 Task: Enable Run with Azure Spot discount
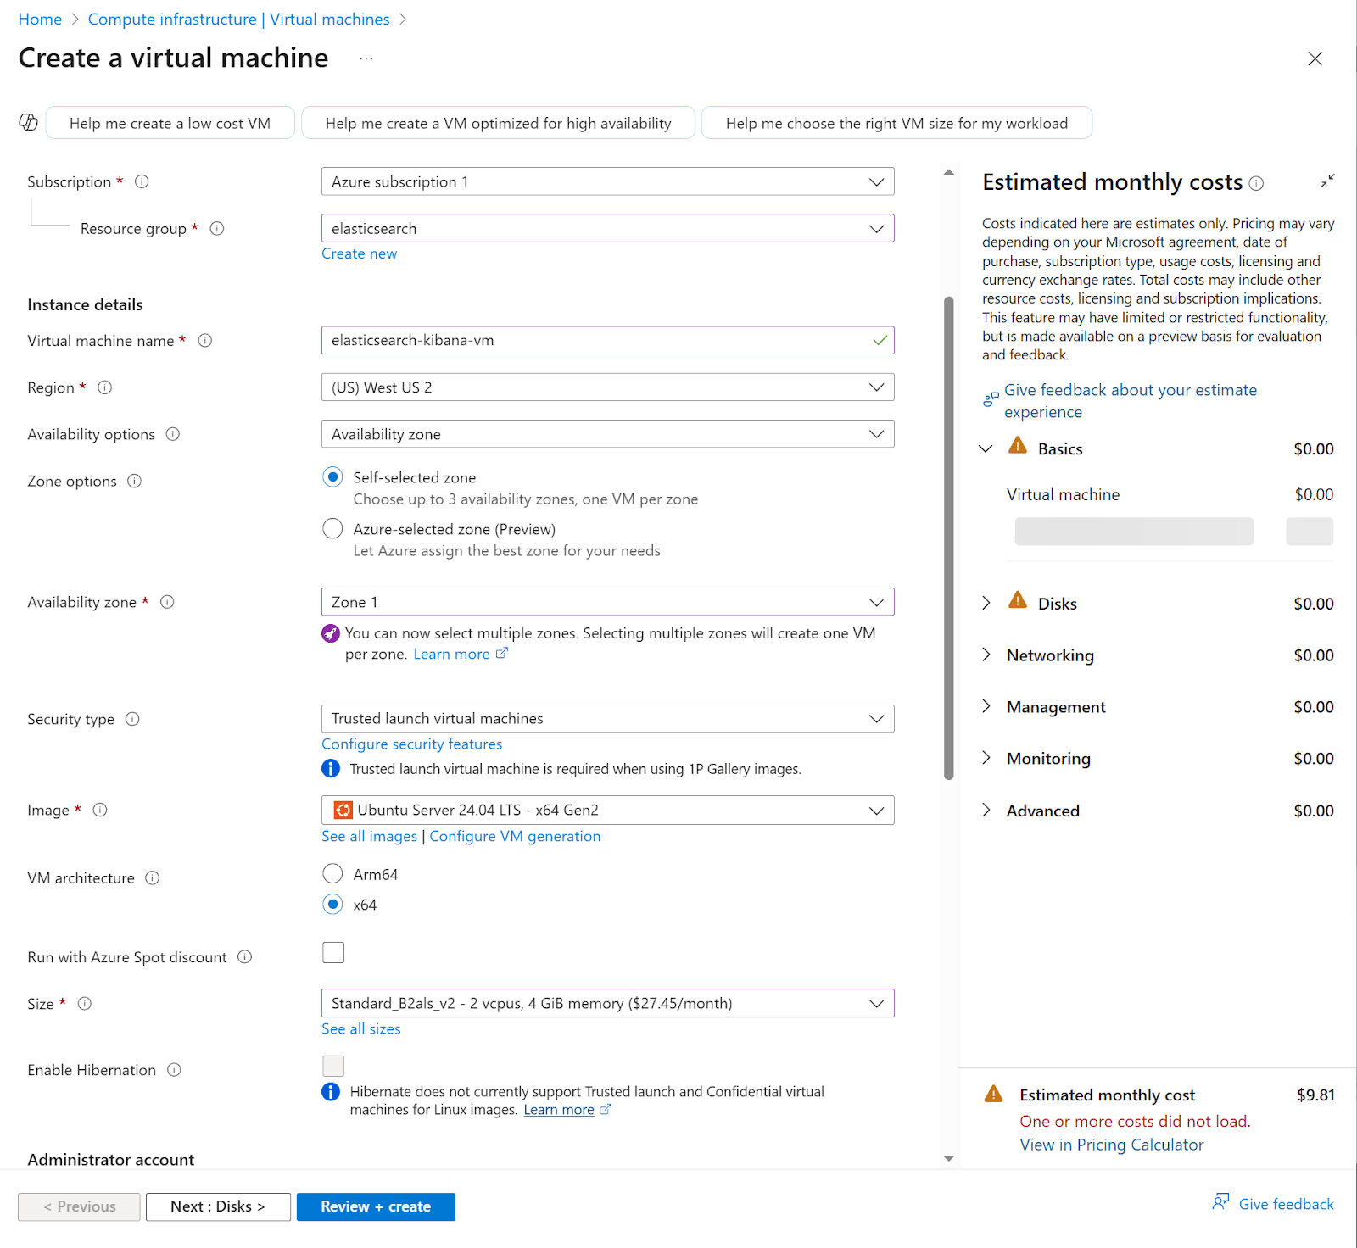click(x=332, y=952)
